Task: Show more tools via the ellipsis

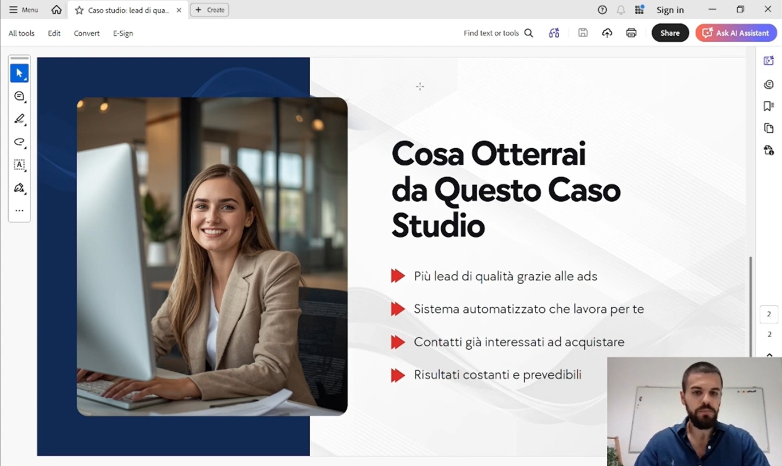Action: [x=19, y=210]
